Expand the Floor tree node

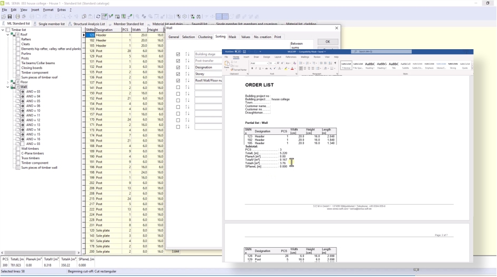tap(8, 82)
